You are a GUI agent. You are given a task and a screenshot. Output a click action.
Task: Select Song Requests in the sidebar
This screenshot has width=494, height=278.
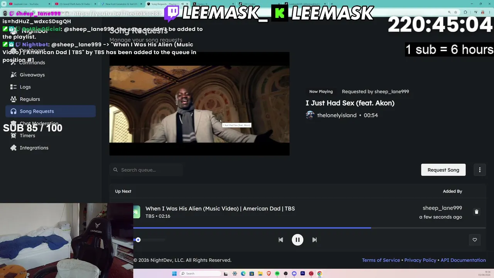(x=51, y=111)
